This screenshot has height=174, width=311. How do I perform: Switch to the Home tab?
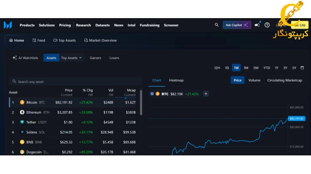16,41
